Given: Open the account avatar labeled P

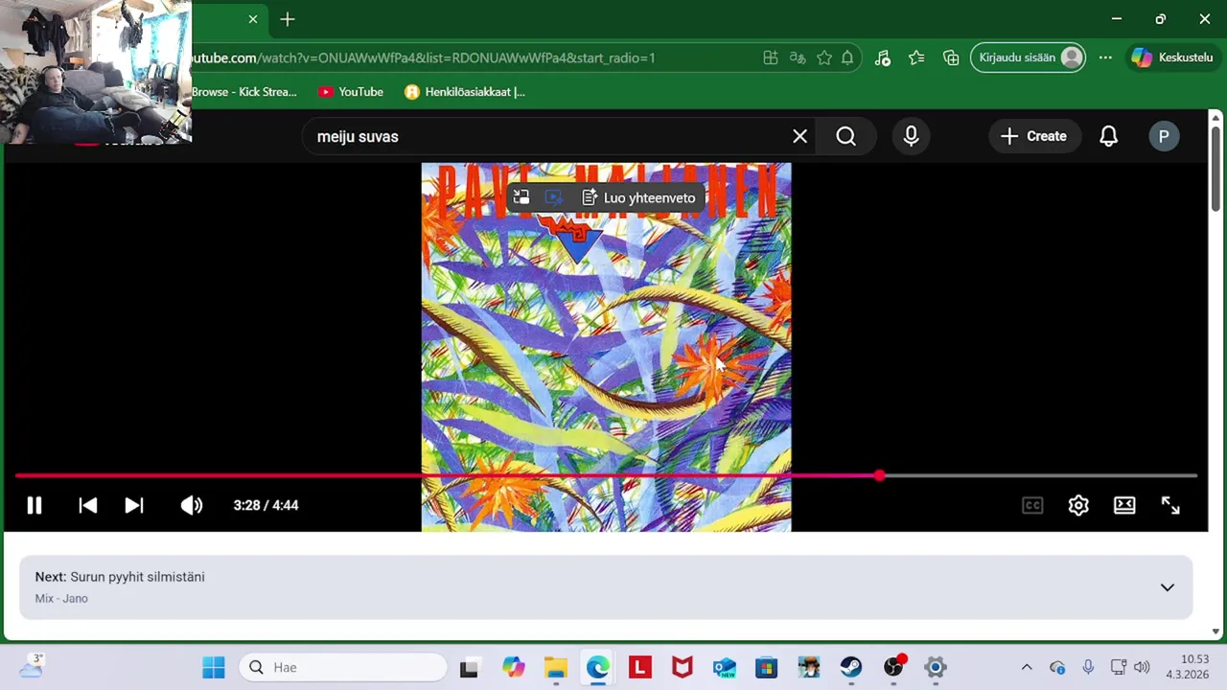Looking at the screenshot, I should pyautogui.click(x=1164, y=136).
